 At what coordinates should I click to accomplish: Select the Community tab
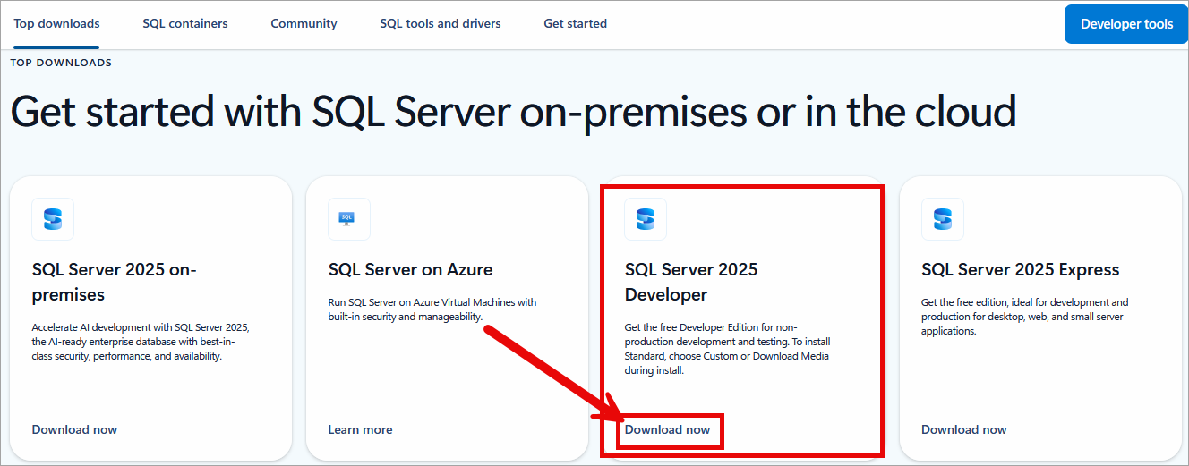pos(304,24)
